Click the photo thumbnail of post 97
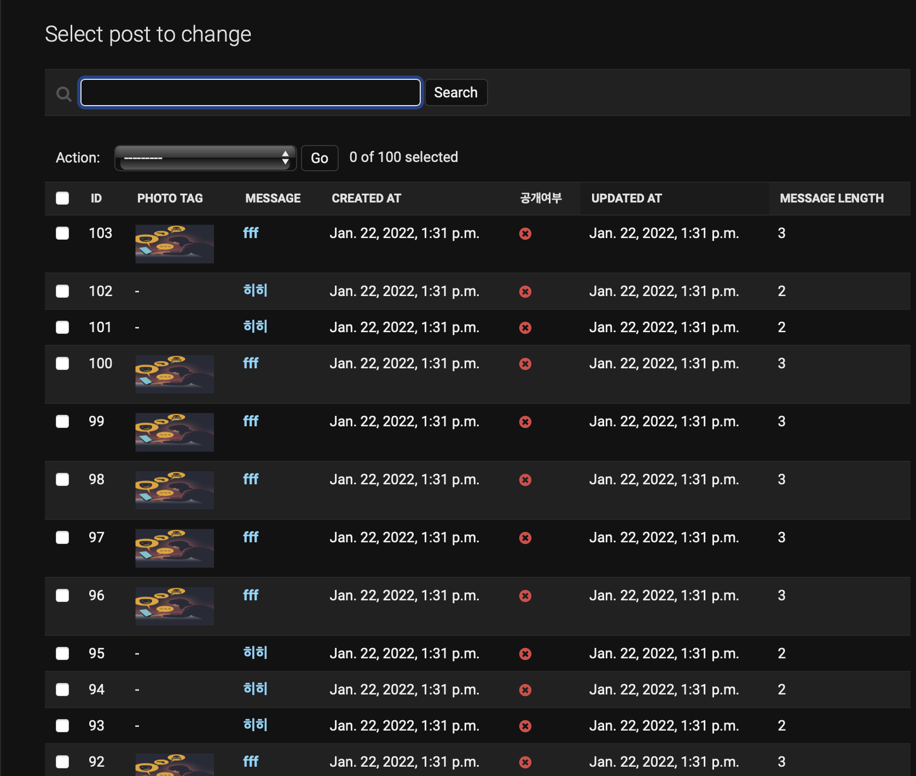 (175, 548)
